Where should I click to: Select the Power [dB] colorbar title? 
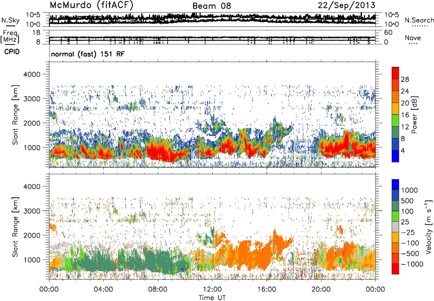tap(414, 115)
